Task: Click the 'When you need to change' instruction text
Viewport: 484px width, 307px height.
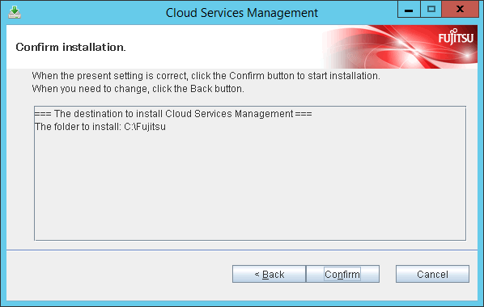Action: coord(138,89)
